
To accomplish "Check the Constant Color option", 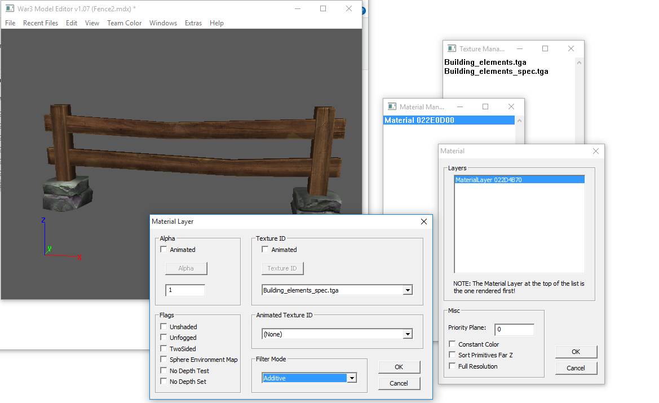I will [452, 344].
